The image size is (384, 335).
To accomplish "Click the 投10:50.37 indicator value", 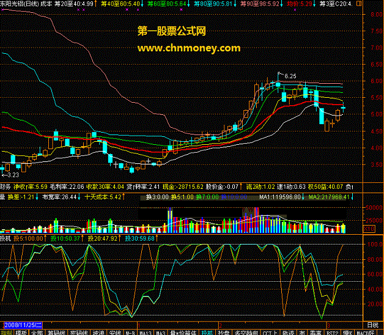I will tap(65, 238).
